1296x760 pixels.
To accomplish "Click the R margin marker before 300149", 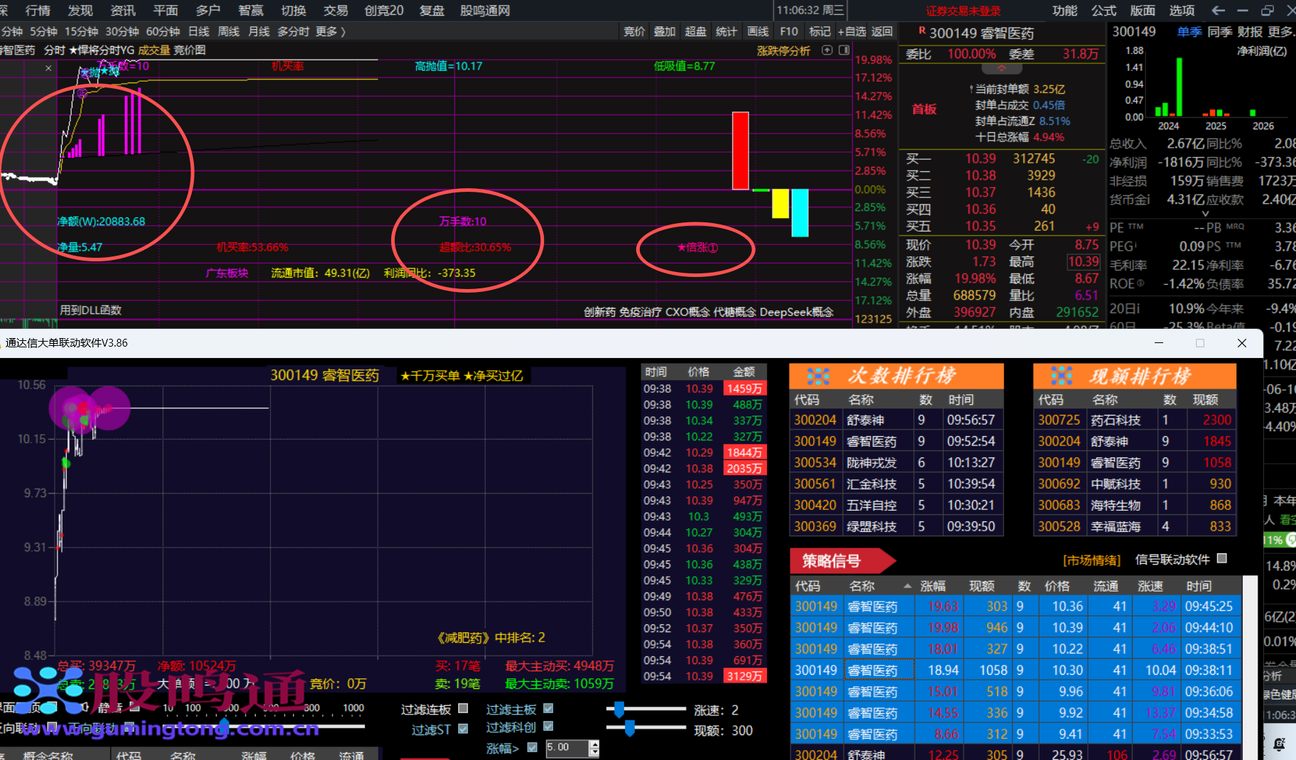I will (x=922, y=31).
